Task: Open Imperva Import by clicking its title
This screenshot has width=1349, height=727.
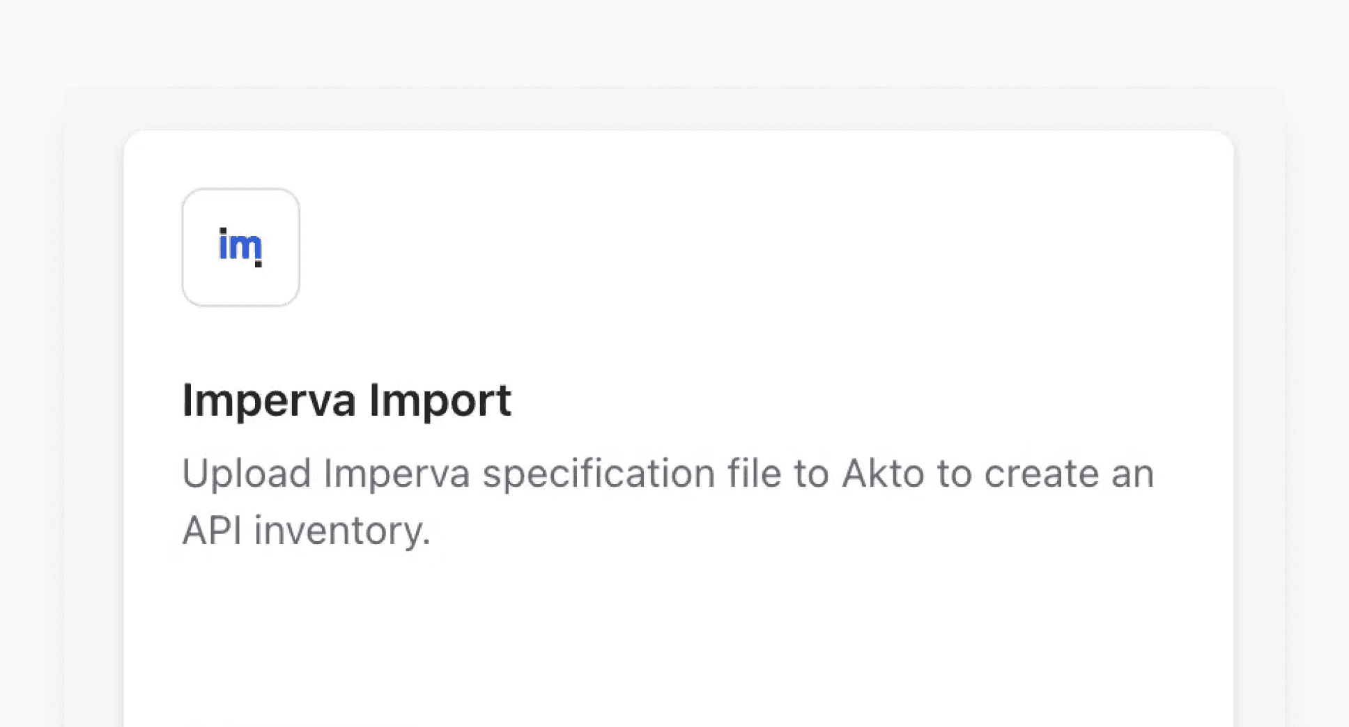Action: 346,400
